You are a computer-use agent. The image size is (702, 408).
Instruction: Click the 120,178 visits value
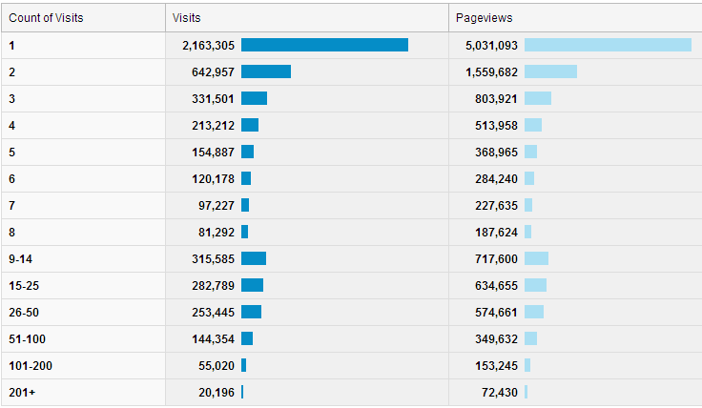coord(208,178)
